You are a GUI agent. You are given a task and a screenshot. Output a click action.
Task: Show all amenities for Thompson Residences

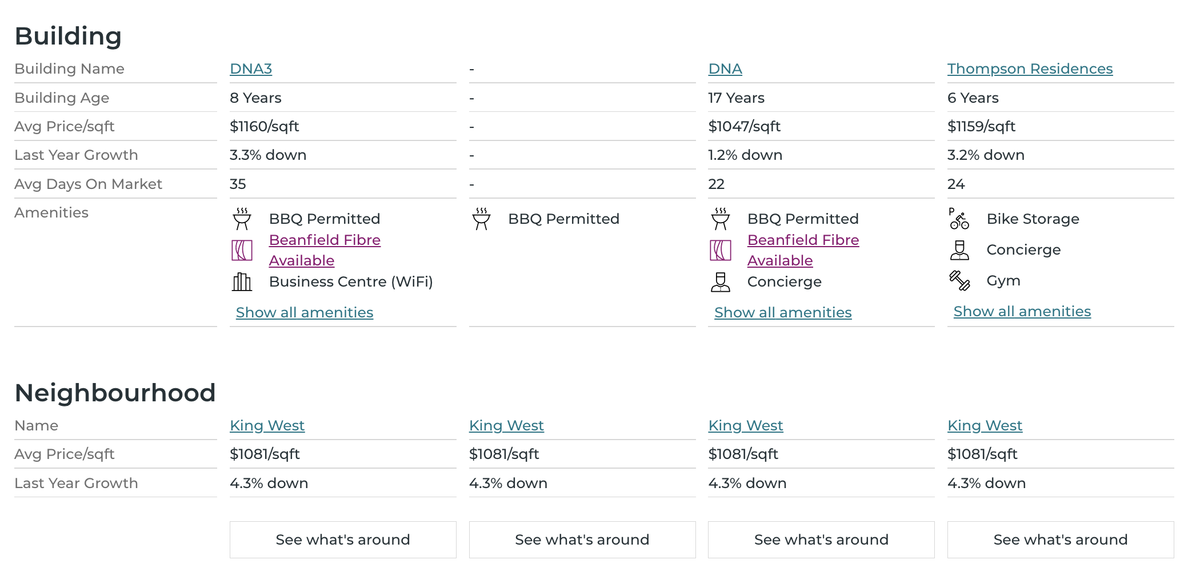tap(1022, 312)
